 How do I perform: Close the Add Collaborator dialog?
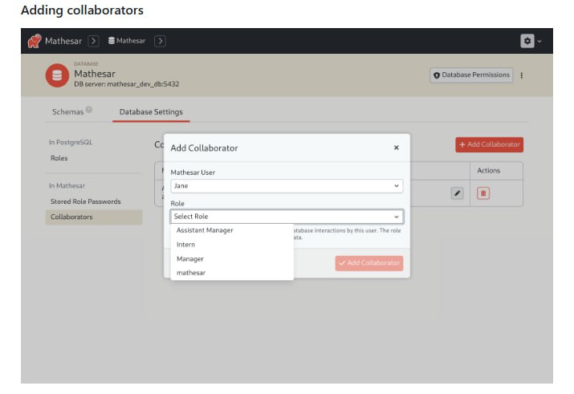pos(396,148)
